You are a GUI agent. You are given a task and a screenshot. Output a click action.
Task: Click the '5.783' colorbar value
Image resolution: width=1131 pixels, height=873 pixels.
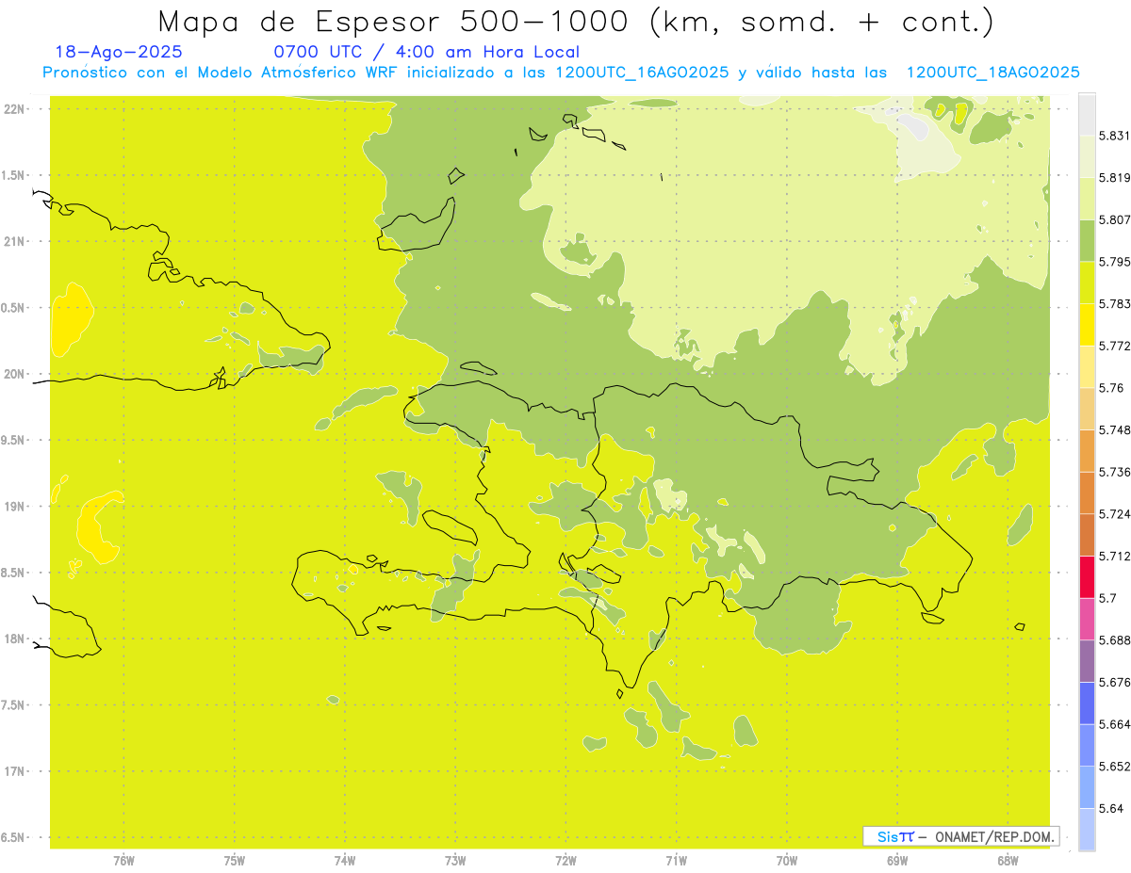1114,303
